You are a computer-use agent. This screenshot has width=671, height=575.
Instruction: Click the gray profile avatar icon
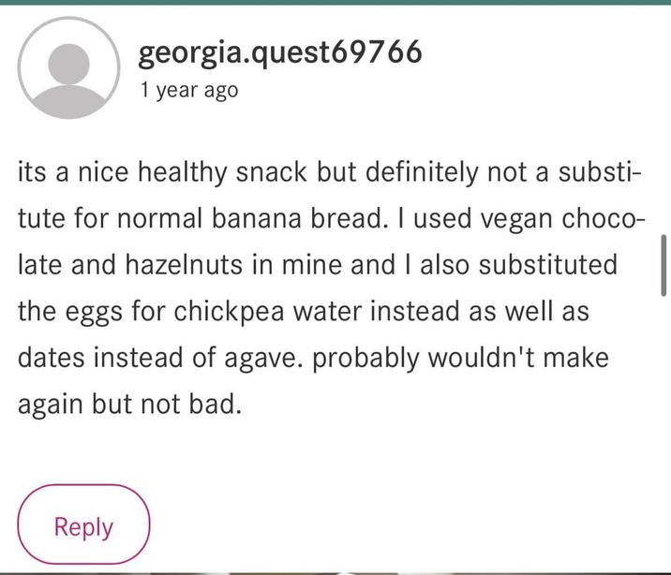tap(69, 67)
